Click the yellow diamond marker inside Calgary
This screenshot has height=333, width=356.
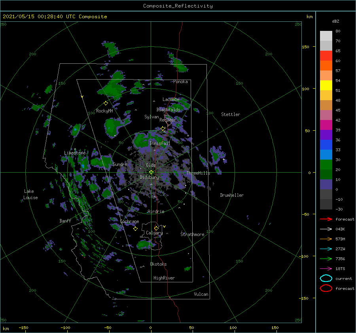tap(156, 228)
